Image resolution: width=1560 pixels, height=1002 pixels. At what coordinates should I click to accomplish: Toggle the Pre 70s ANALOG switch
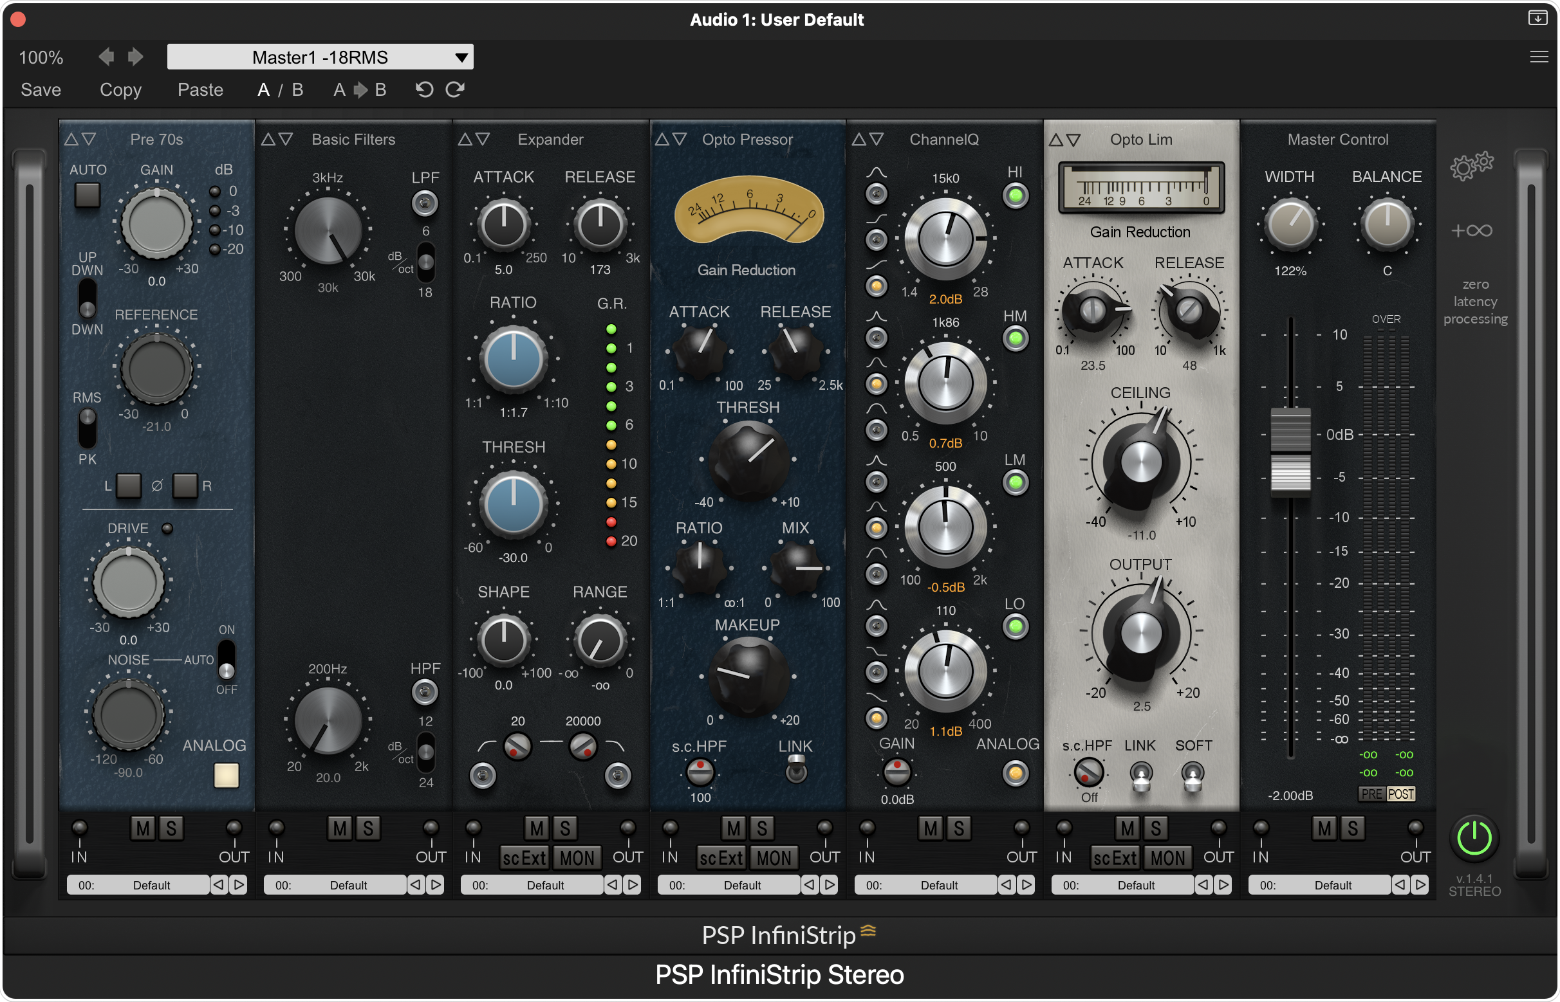[226, 776]
